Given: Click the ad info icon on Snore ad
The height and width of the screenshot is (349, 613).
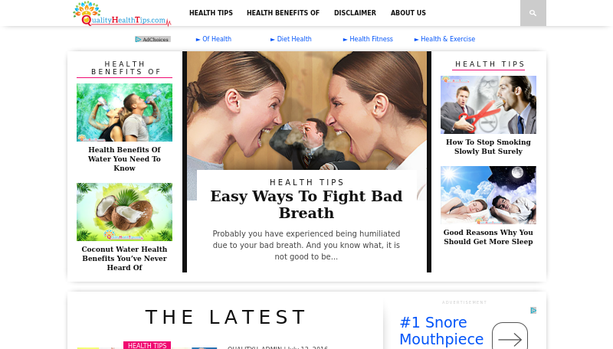Looking at the screenshot, I should coord(533,311).
